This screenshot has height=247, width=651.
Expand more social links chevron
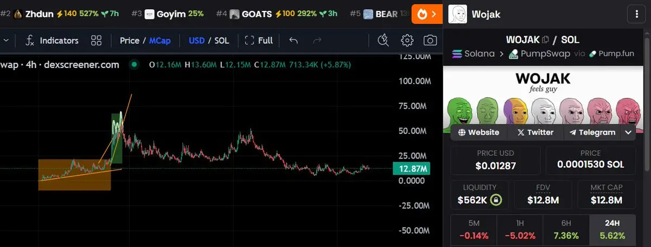pyautogui.click(x=628, y=132)
